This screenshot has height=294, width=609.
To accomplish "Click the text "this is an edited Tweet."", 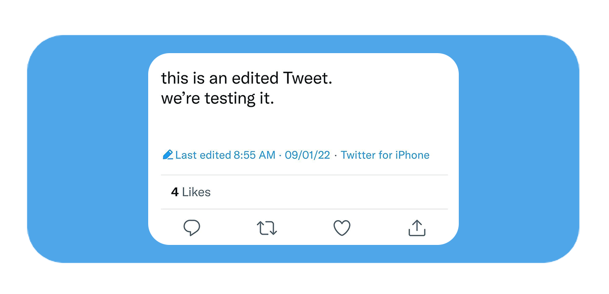I will (x=246, y=78).
